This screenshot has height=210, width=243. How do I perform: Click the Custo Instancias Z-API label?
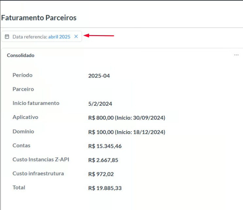point(41,159)
